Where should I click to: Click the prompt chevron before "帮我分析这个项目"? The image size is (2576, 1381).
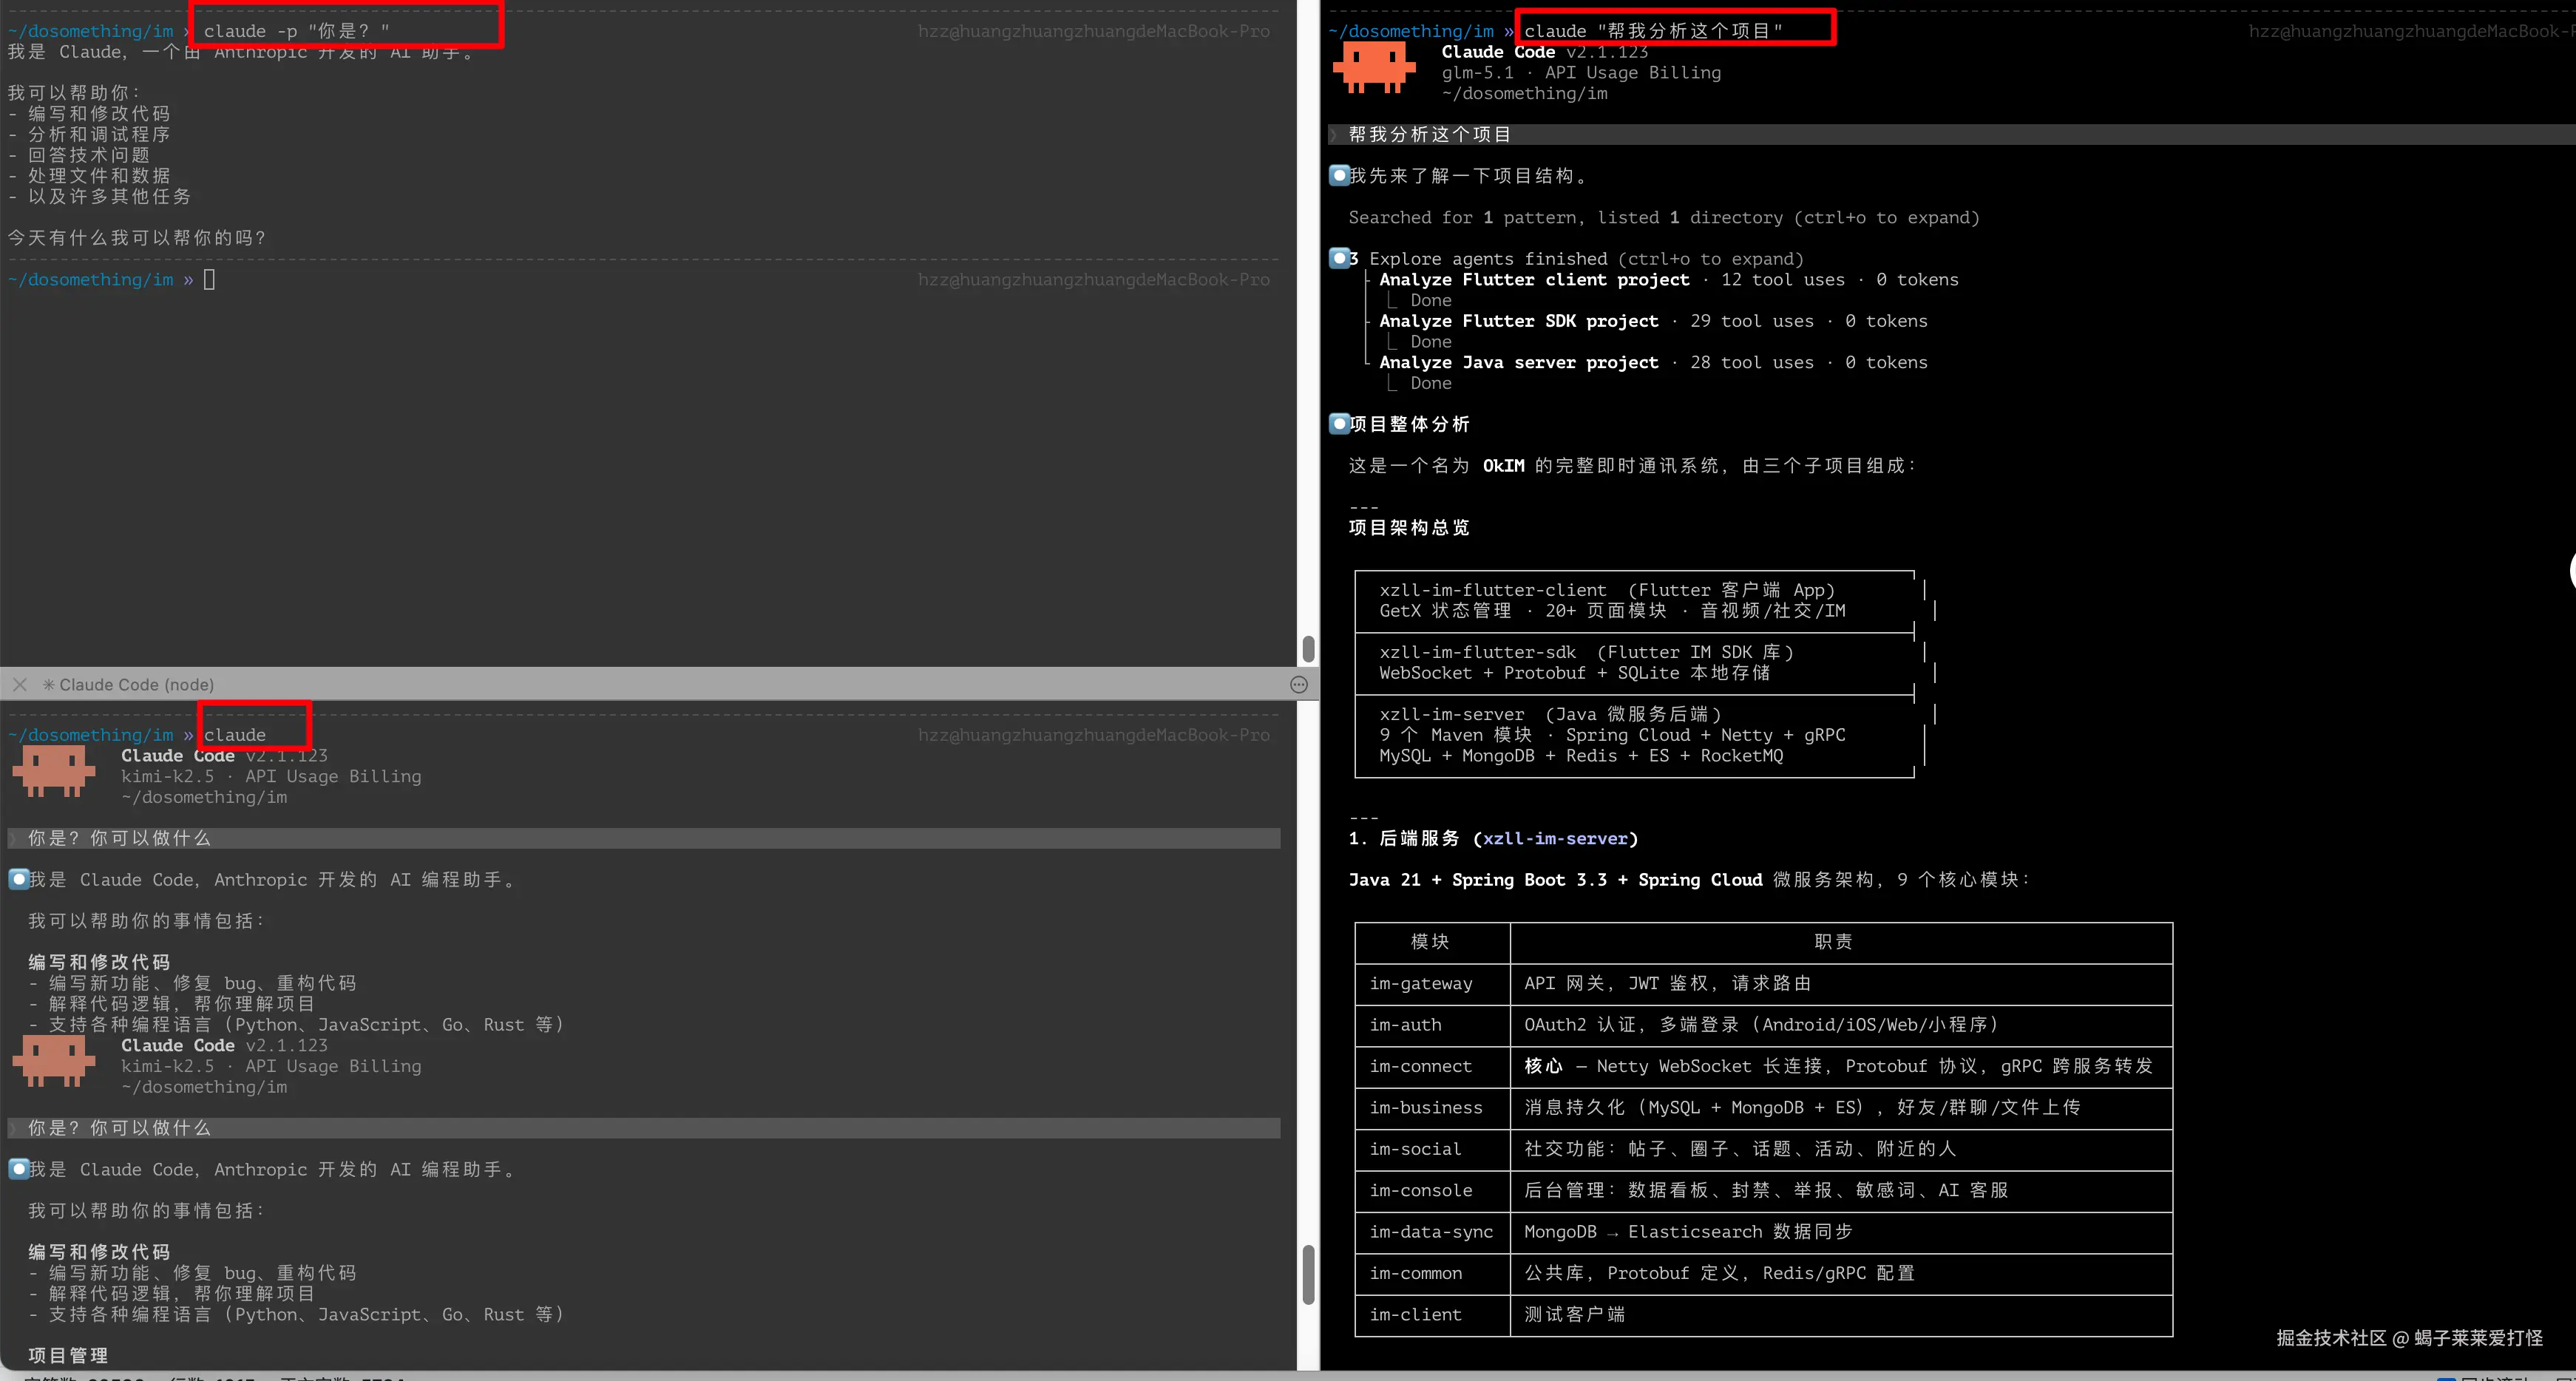tap(1333, 135)
